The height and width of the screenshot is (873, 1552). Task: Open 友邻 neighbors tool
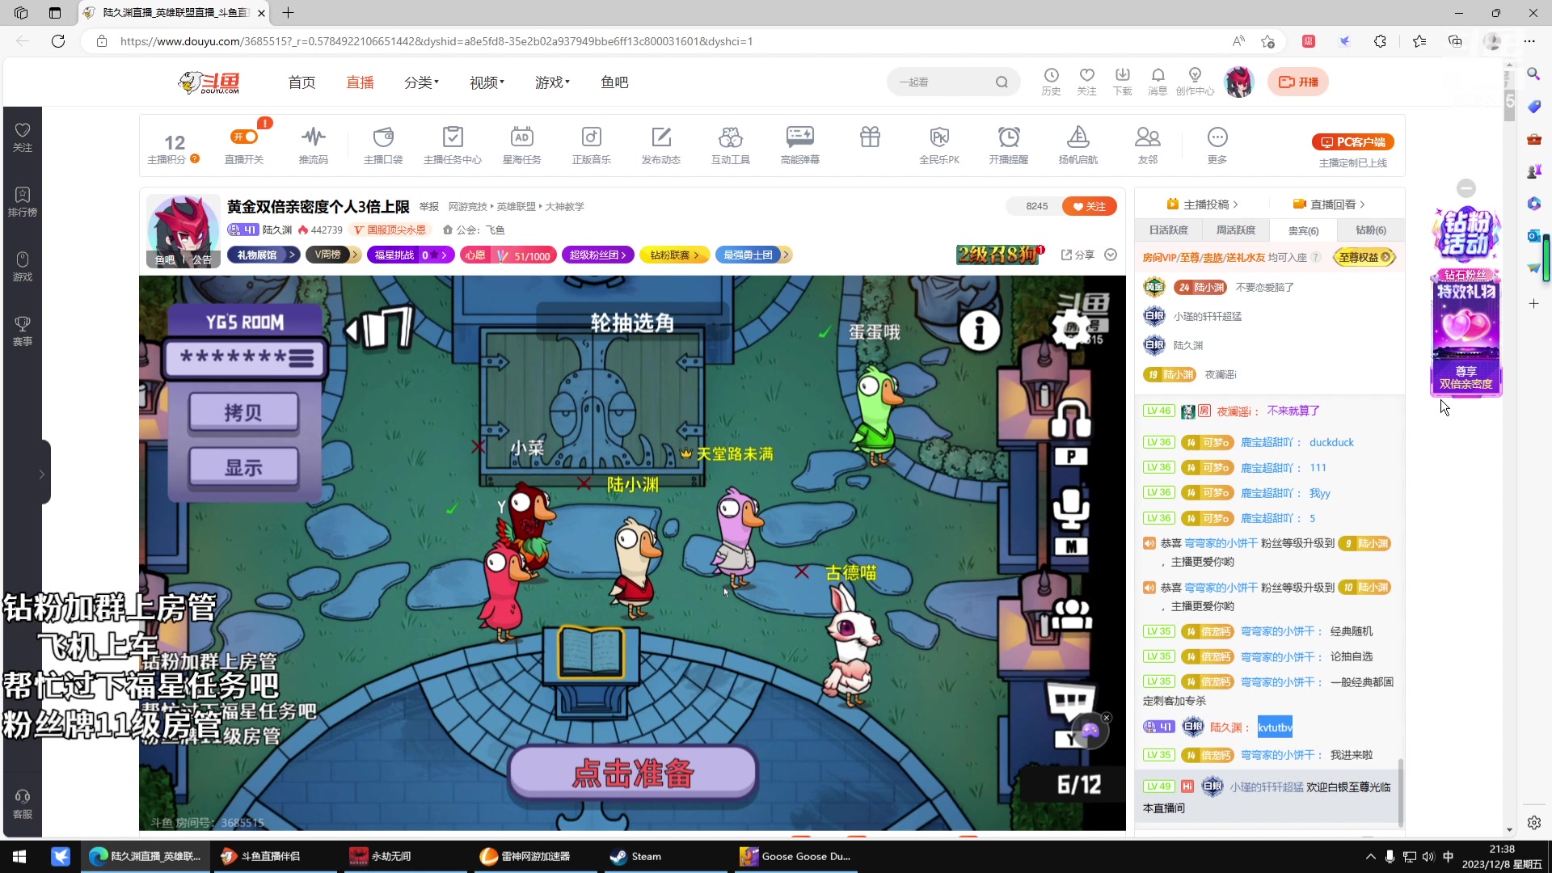[x=1148, y=145]
